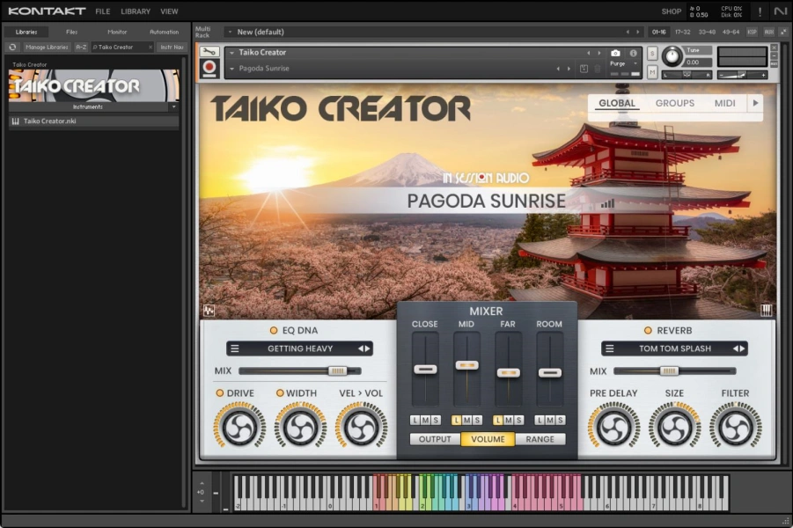This screenshot has width=793, height=528.
Task: Adjust the Width knob
Action: (x=300, y=428)
